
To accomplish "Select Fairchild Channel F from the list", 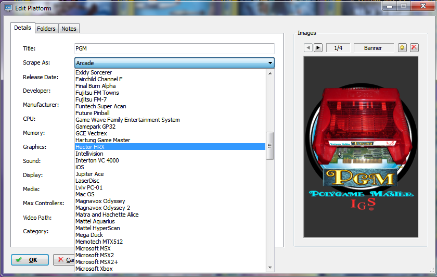I will (170, 79).
